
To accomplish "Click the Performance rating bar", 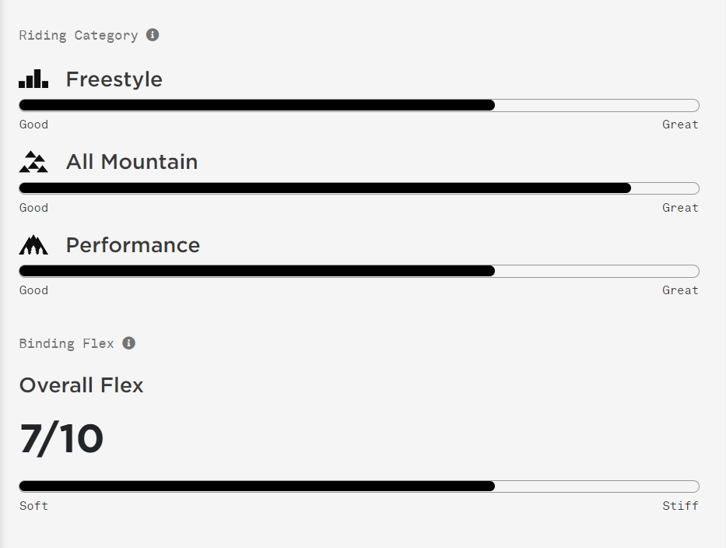I will [359, 271].
